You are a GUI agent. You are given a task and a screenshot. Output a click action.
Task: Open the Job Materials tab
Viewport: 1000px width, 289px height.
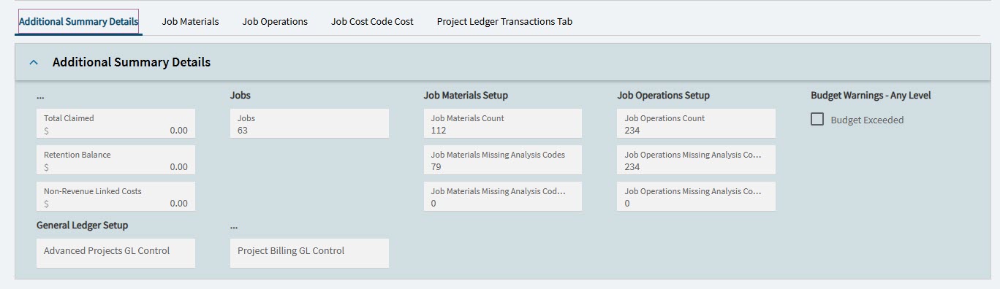click(x=190, y=22)
